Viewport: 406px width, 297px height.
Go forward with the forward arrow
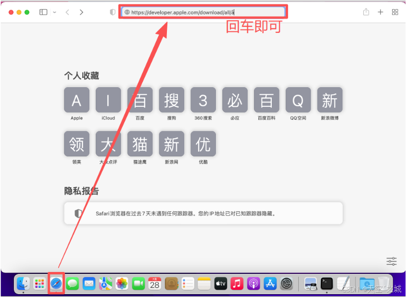click(x=82, y=12)
